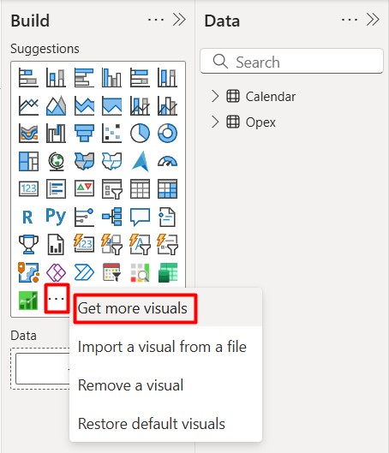Select the Shape map visual
Viewport: 389px width, 453px height.
pyautogui.click(x=112, y=161)
